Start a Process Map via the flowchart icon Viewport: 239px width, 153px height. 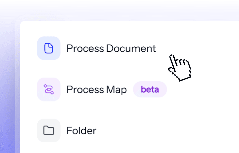(49, 90)
